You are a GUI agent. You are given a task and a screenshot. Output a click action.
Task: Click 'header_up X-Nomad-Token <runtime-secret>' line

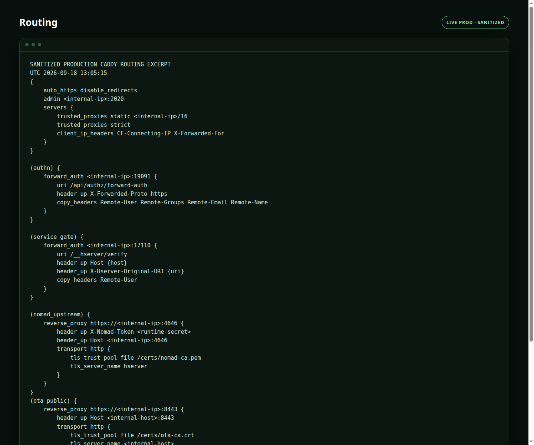124,332
